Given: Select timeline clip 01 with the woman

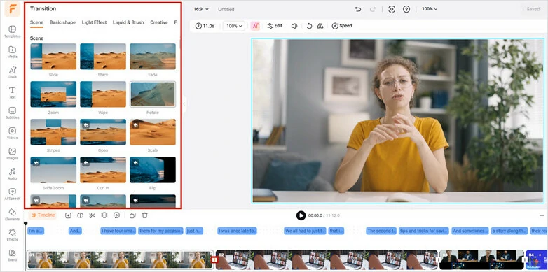Looking at the screenshot, I should 120,260.
